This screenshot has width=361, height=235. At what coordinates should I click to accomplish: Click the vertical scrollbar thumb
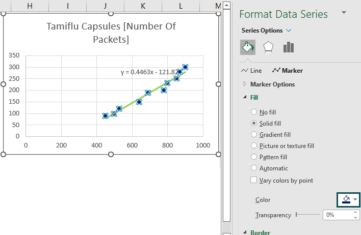click(x=227, y=115)
